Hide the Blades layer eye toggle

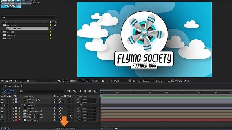point(2,102)
